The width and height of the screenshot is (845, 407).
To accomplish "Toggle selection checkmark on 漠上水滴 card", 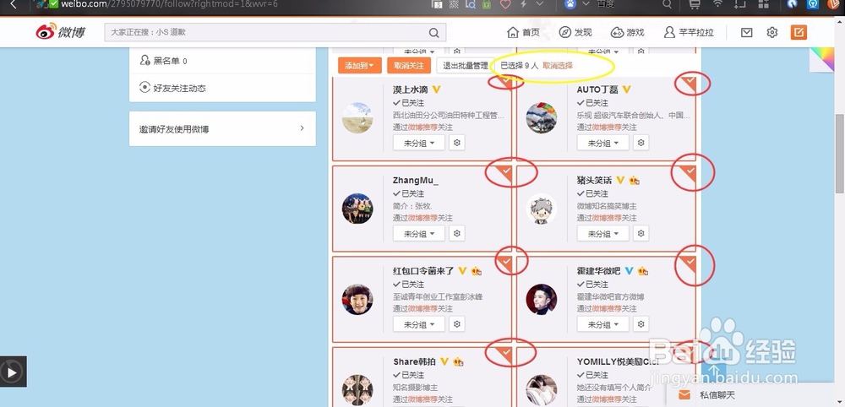I will (x=505, y=83).
